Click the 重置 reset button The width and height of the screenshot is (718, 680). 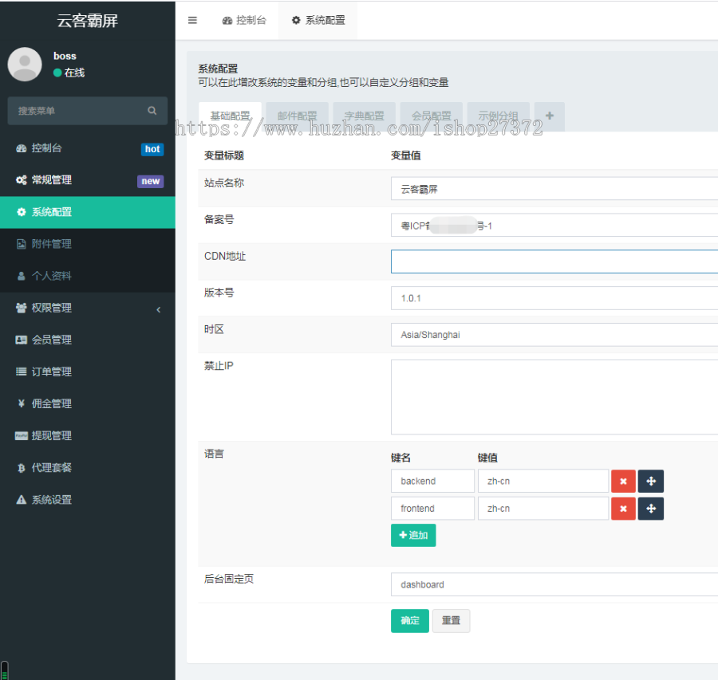coord(451,620)
